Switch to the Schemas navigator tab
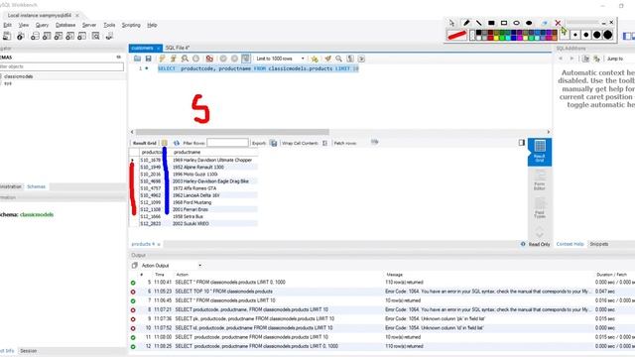The width and height of the screenshot is (635, 357). tap(36, 186)
